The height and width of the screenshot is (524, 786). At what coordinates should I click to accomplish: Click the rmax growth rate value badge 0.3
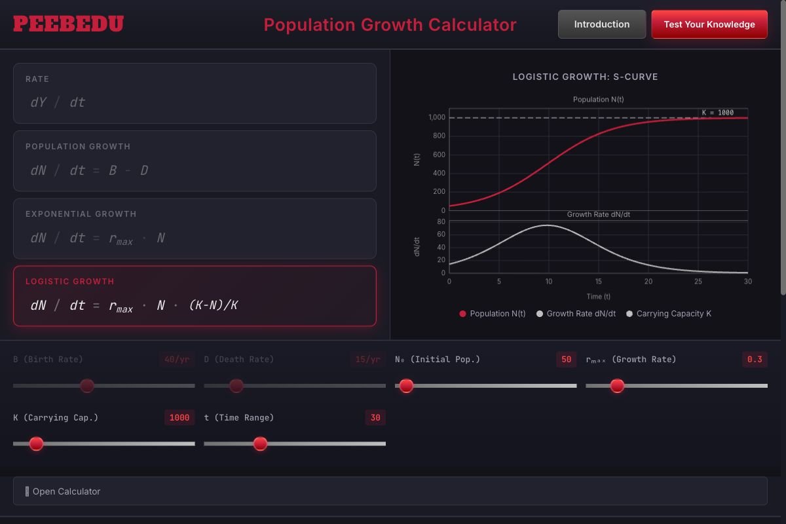(x=755, y=359)
